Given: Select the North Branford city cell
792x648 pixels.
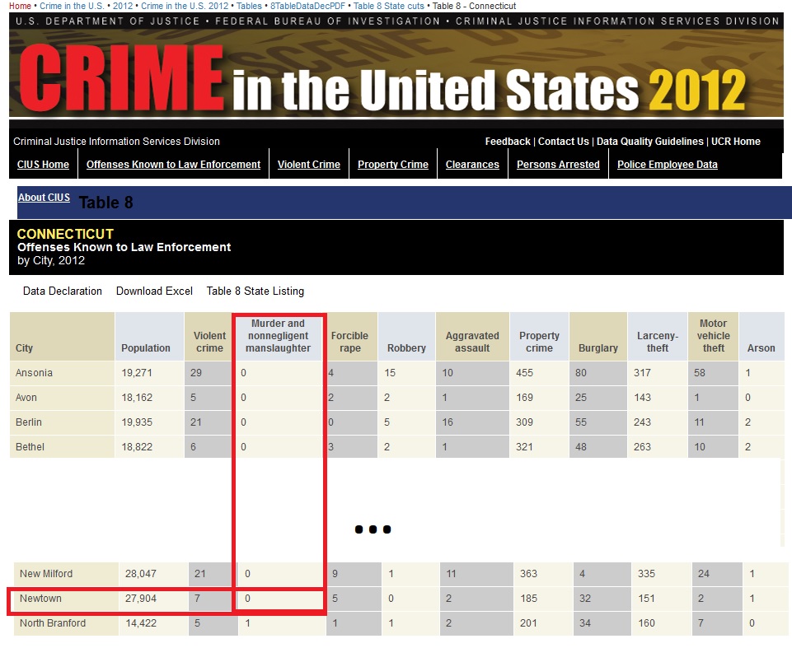Looking at the screenshot, I should click(x=66, y=623).
